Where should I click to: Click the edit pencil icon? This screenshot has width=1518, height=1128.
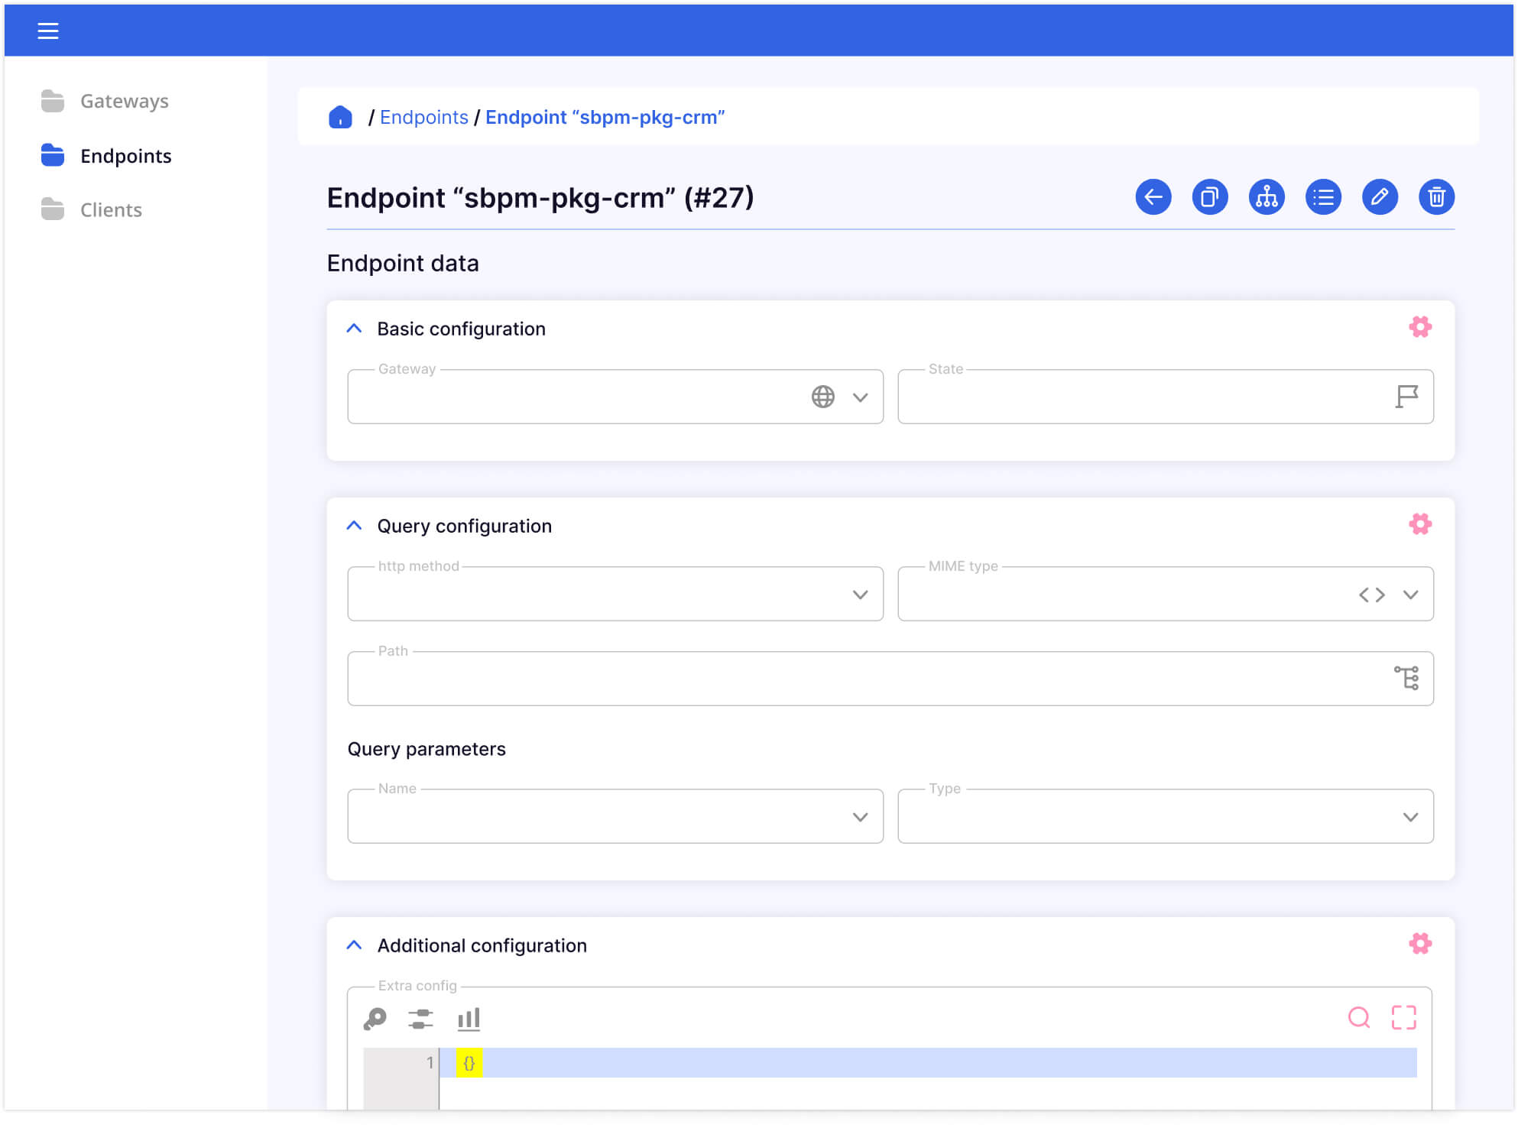click(x=1379, y=197)
